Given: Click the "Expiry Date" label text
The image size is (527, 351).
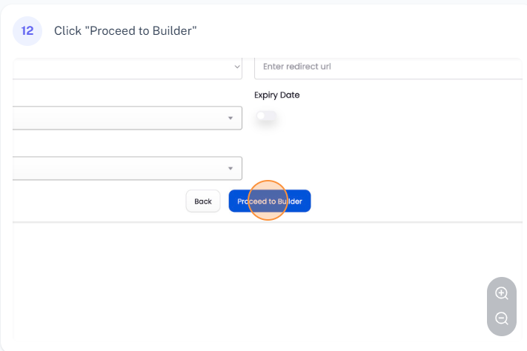Looking at the screenshot, I should (x=276, y=95).
